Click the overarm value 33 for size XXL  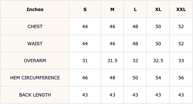(181, 61)
